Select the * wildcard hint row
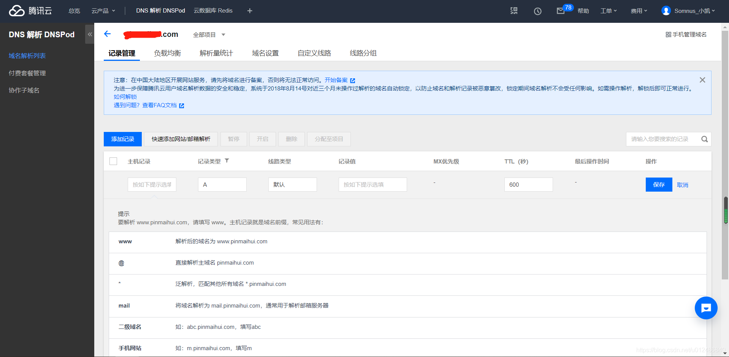The image size is (729, 357). [x=407, y=284]
